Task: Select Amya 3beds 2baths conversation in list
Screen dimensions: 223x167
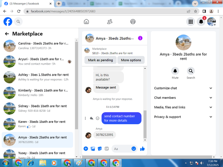Action: [x=37, y=140]
